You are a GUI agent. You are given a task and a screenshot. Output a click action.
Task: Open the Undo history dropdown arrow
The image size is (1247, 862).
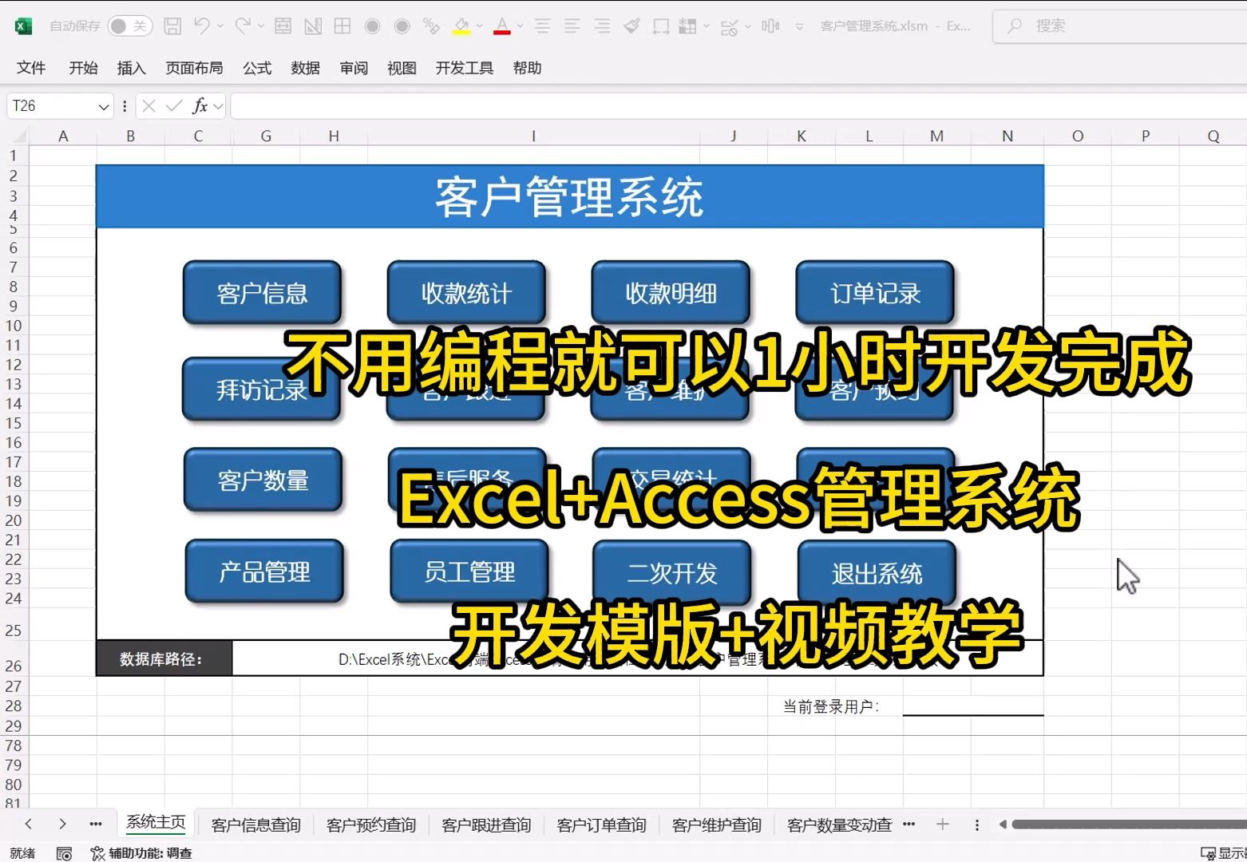(220, 26)
